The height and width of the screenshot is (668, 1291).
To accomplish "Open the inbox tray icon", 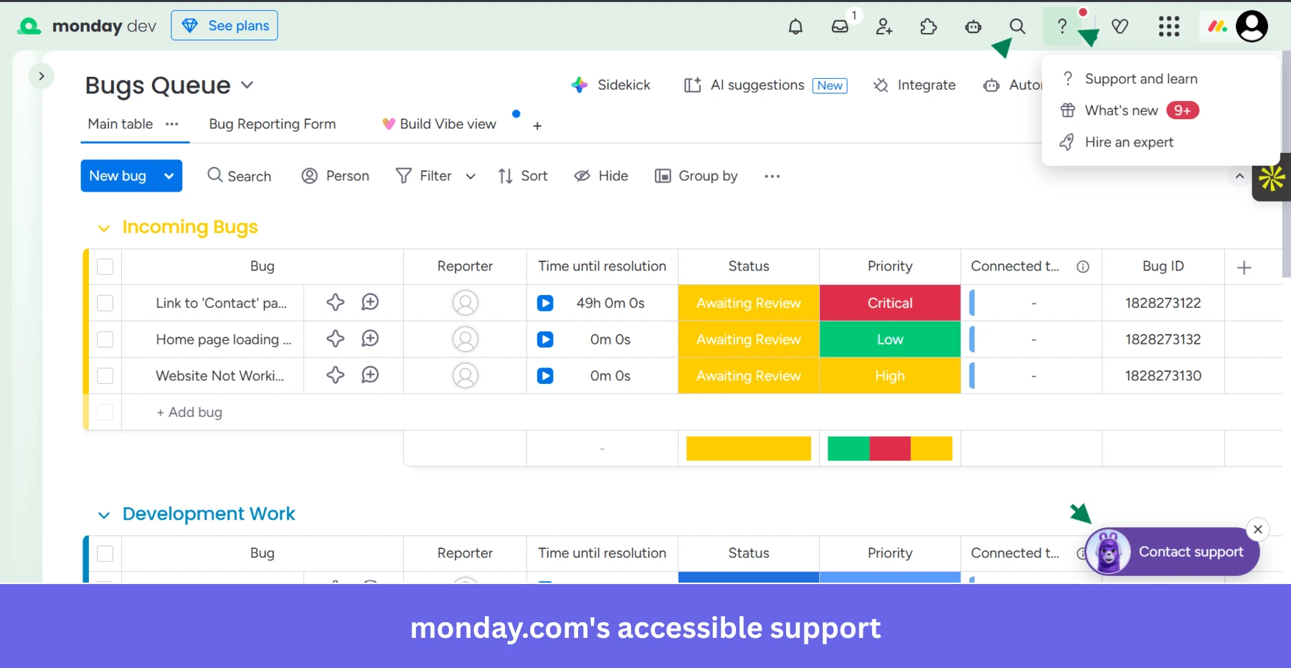I will pos(840,27).
